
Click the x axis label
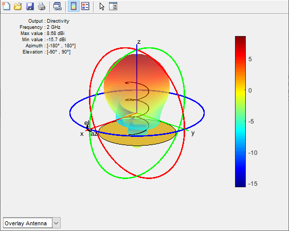82,134
